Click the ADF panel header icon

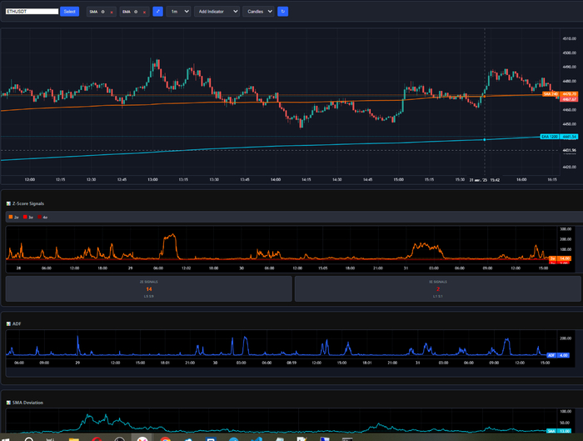point(8,323)
